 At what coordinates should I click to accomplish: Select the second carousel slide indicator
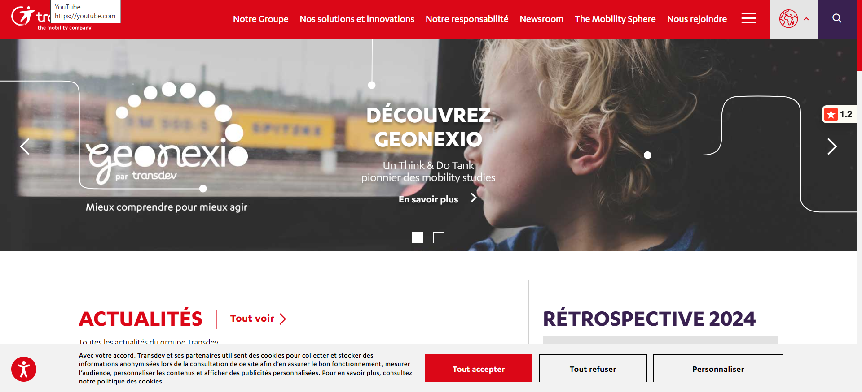(439, 237)
